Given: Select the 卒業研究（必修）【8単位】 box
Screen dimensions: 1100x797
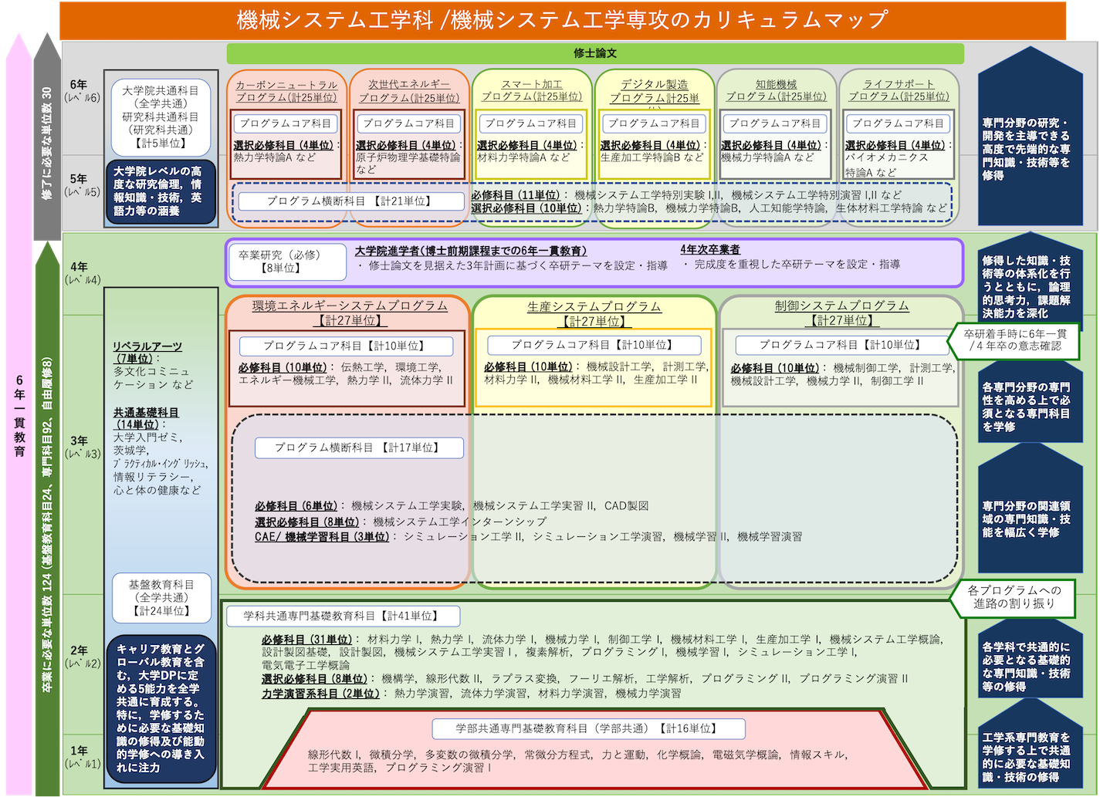Looking at the screenshot, I should tap(286, 262).
